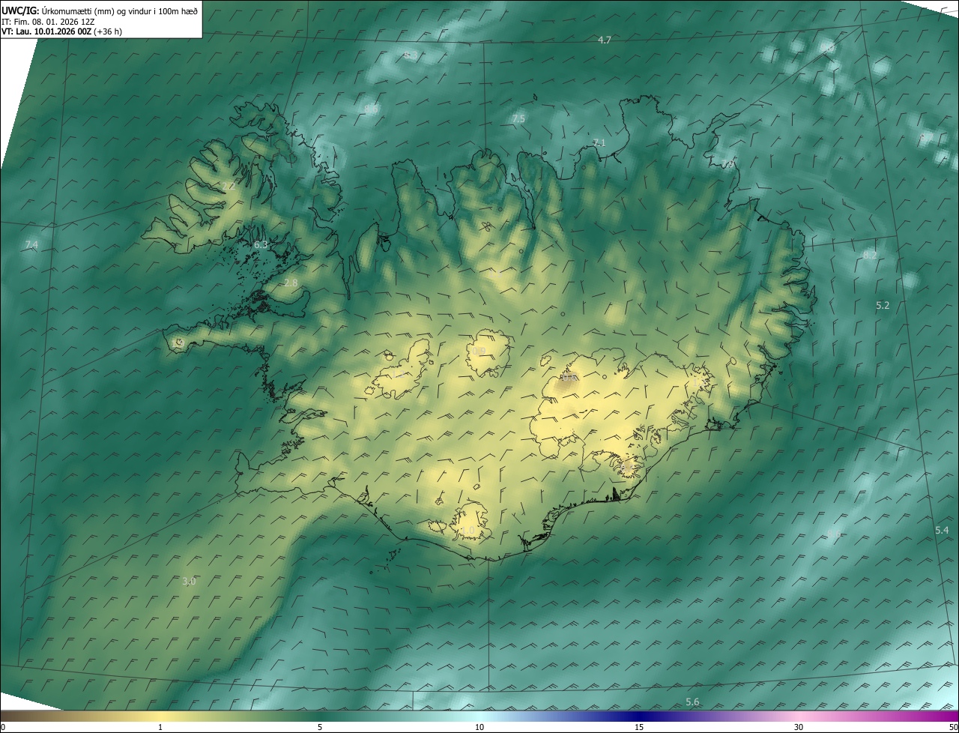This screenshot has height=733, width=959.
Task: Click the 5.6 value label on the map
Action: tap(692, 702)
